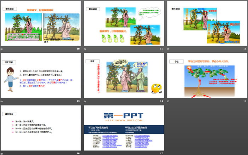Click the 课文理解 title label on slide 13

[8, 62]
